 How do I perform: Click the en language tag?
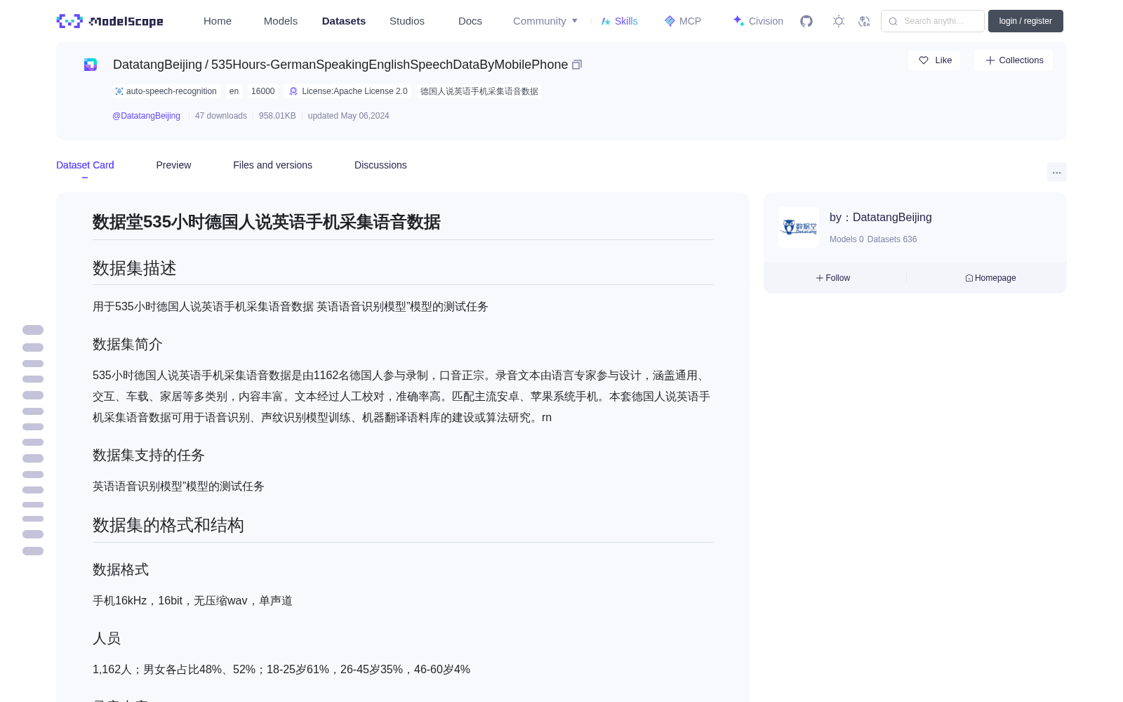[x=234, y=91]
